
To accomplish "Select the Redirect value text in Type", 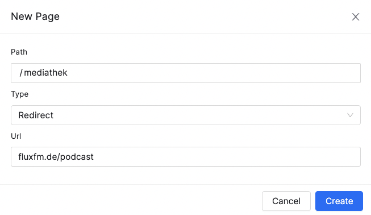I will tap(36, 115).
